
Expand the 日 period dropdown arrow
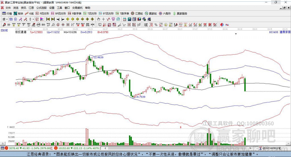coord(7,19)
